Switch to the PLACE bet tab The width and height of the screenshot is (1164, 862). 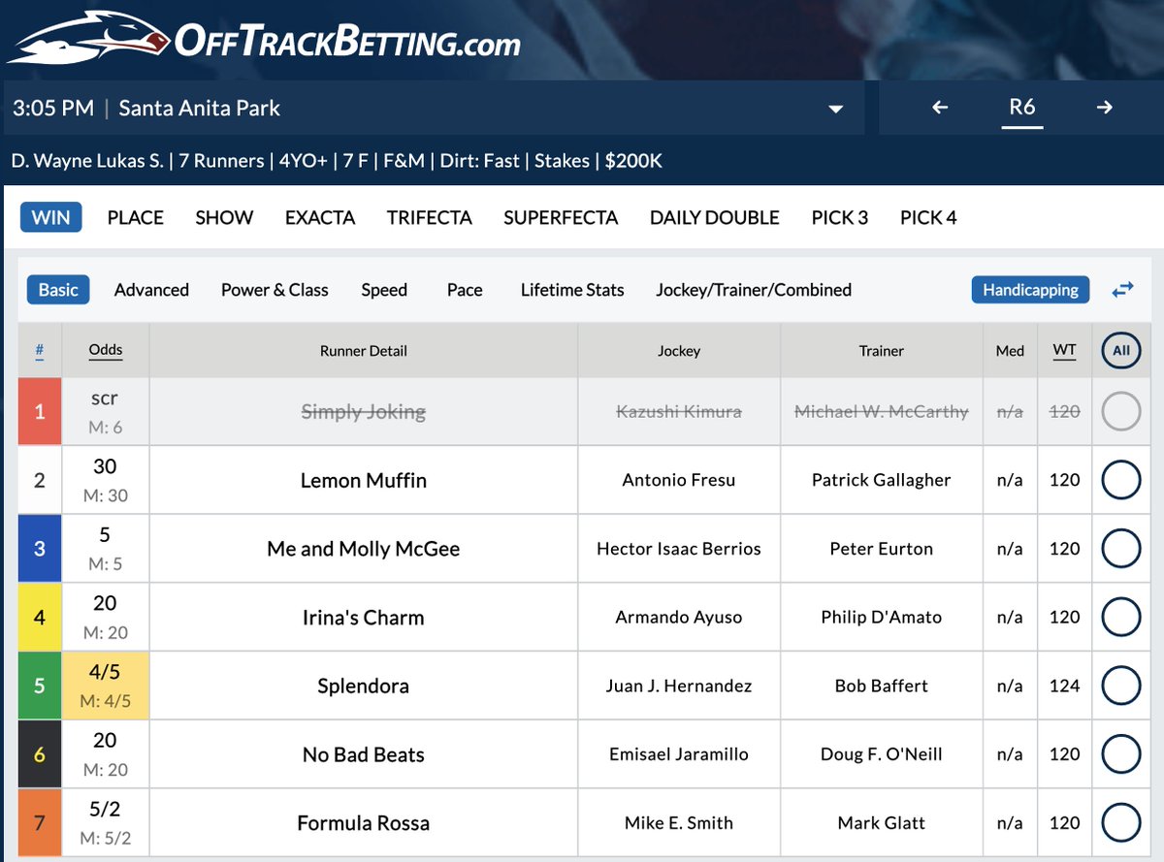point(135,217)
